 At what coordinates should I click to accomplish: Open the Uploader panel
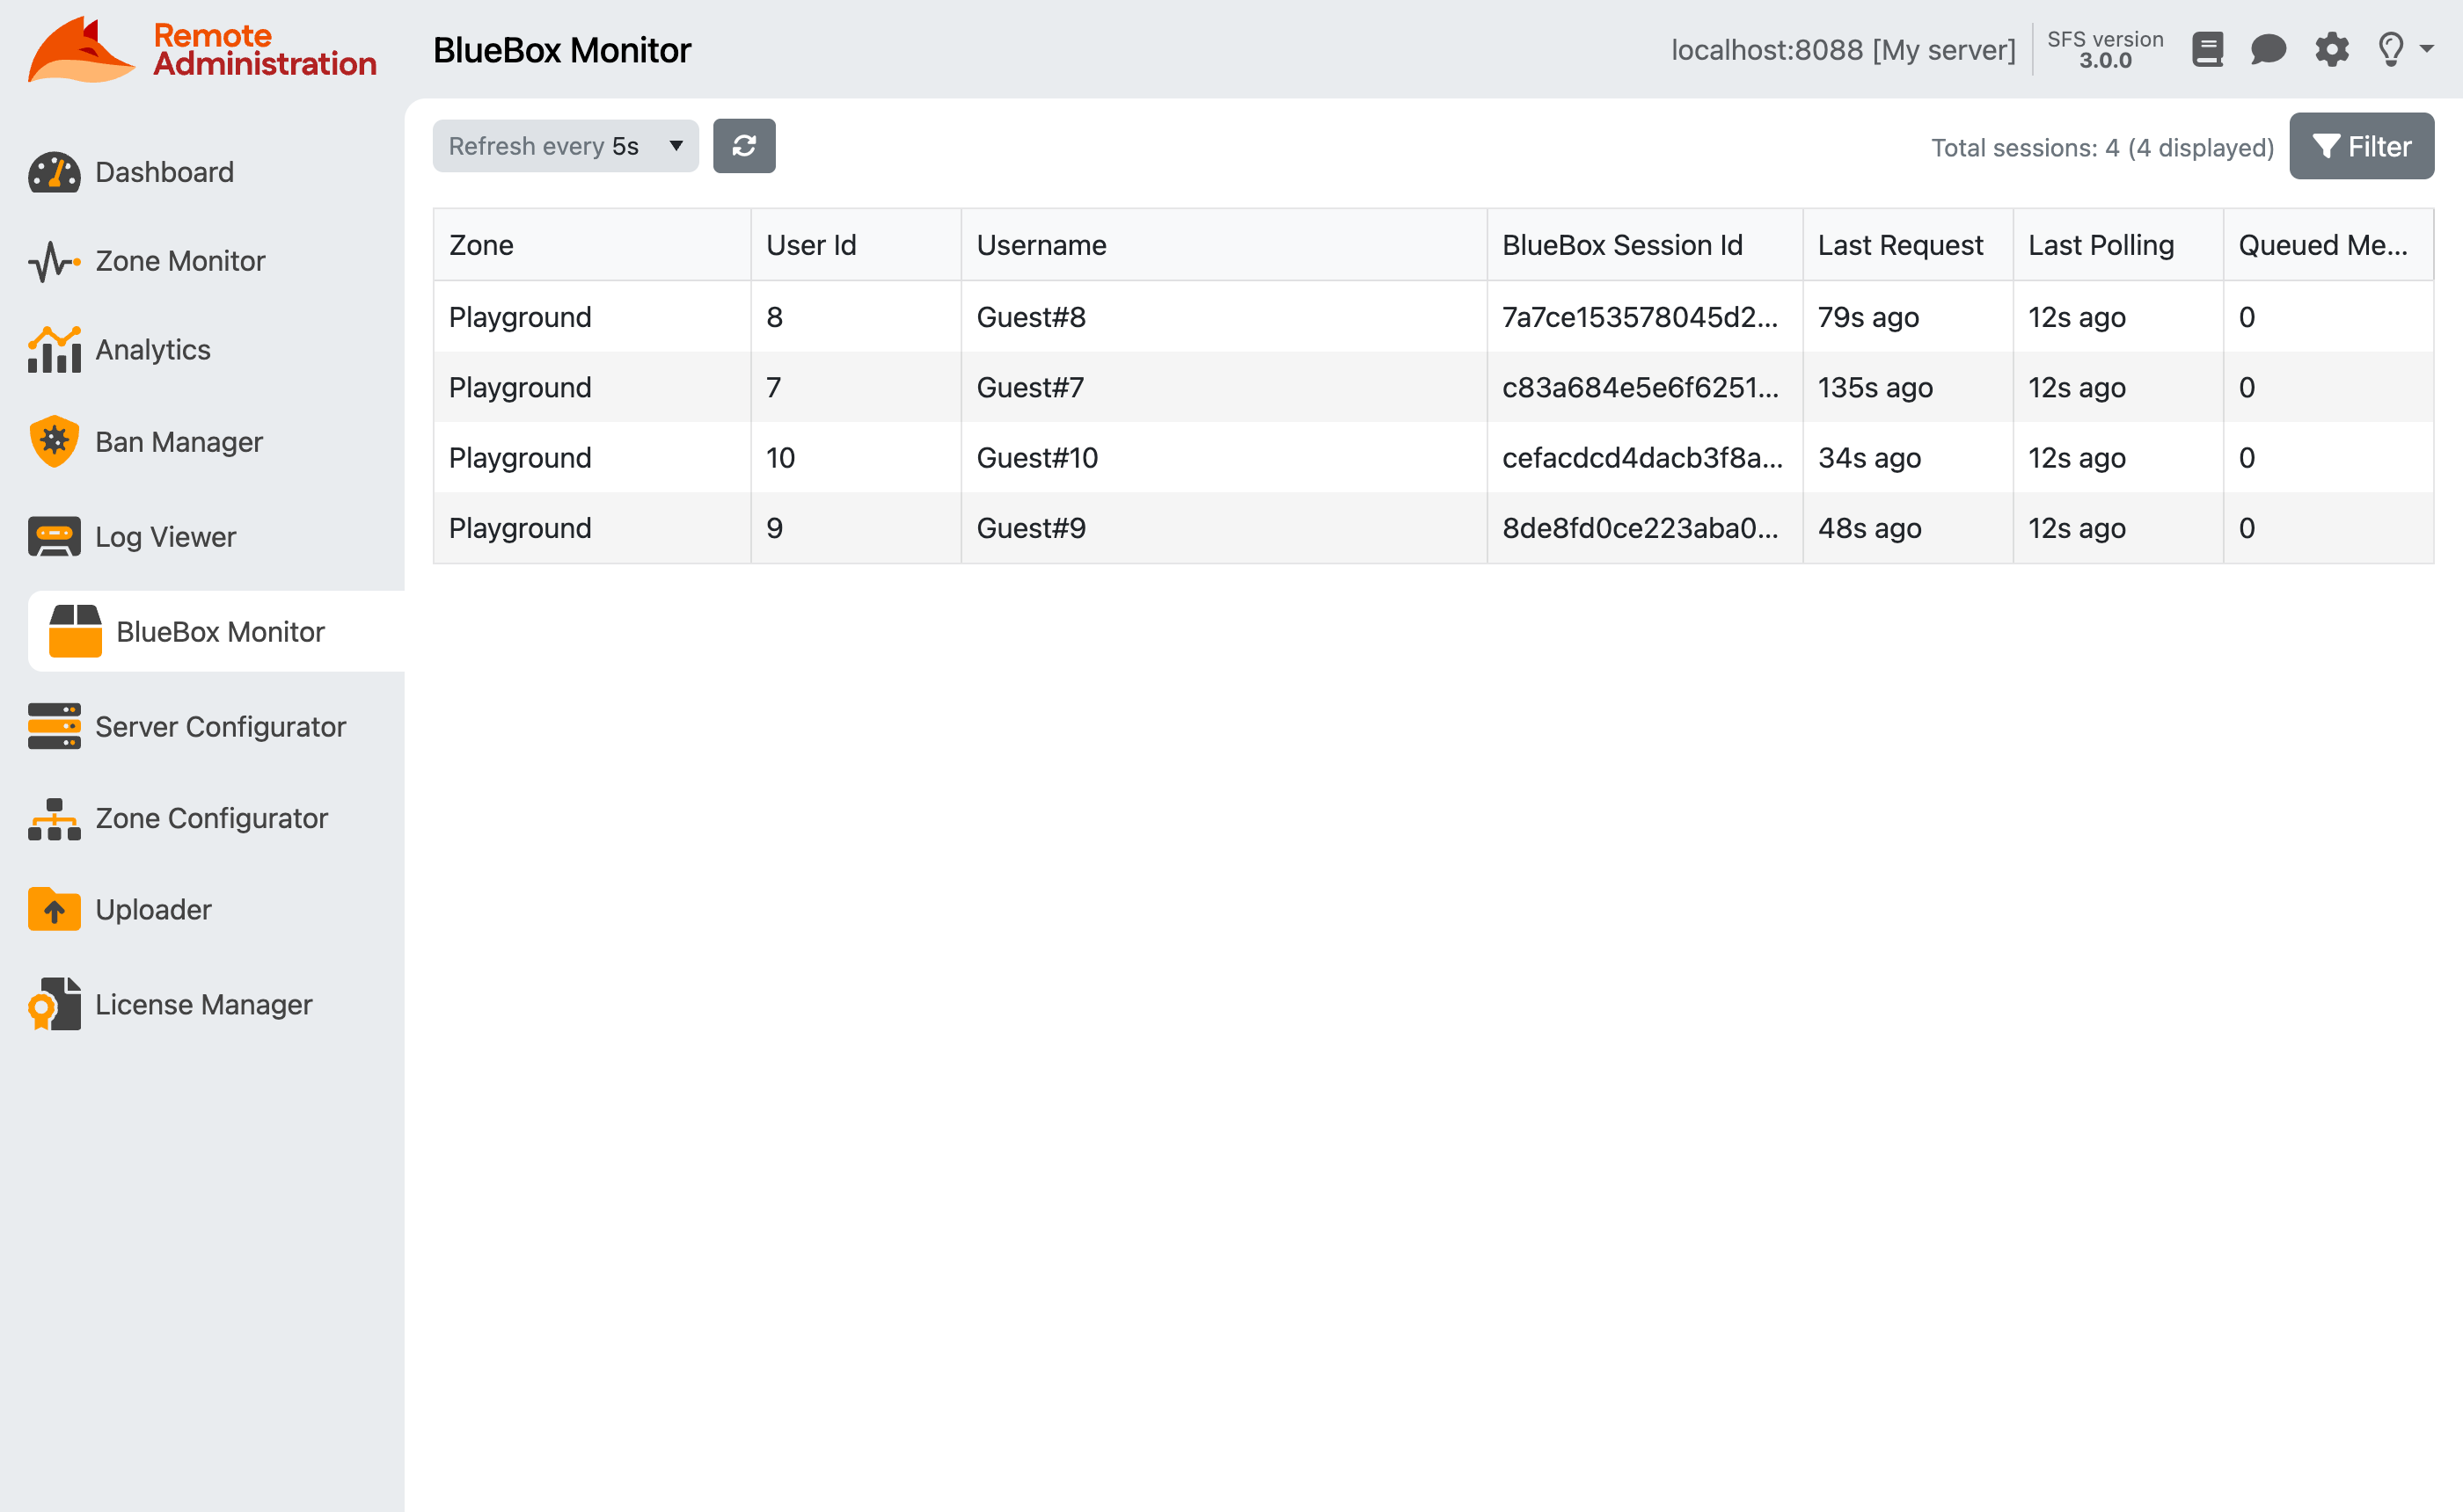pyautogui.click(x=153, y=909)
